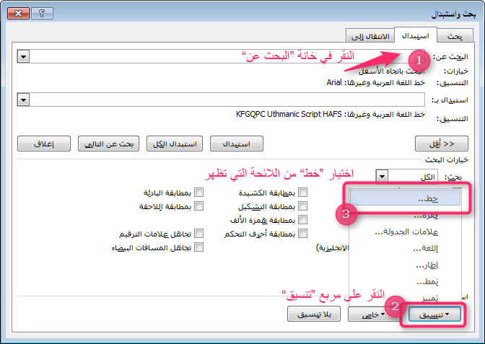Click the help question mark button
The width and height of the screenshot is (485, 344).
point(48,12)
